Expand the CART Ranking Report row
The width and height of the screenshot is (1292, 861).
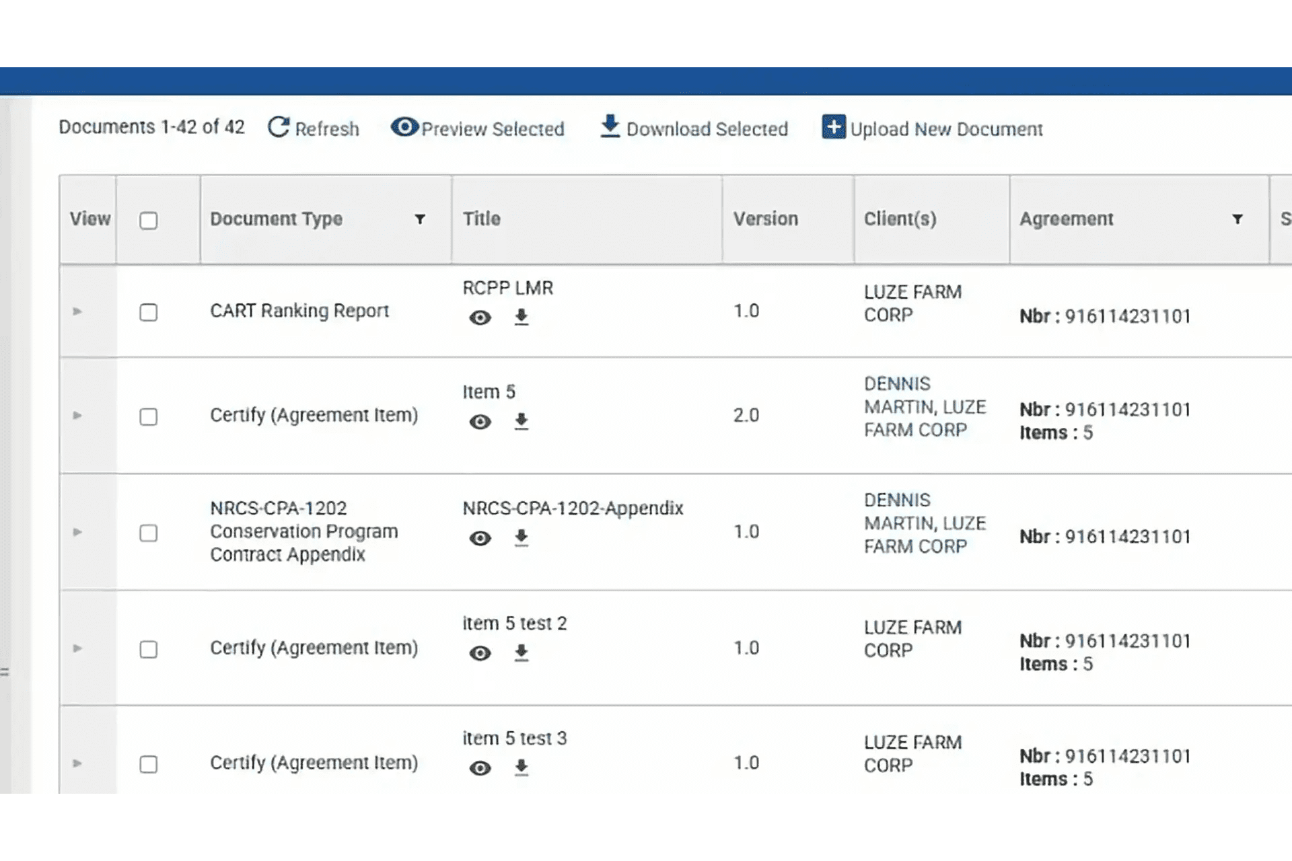[77, 311]
